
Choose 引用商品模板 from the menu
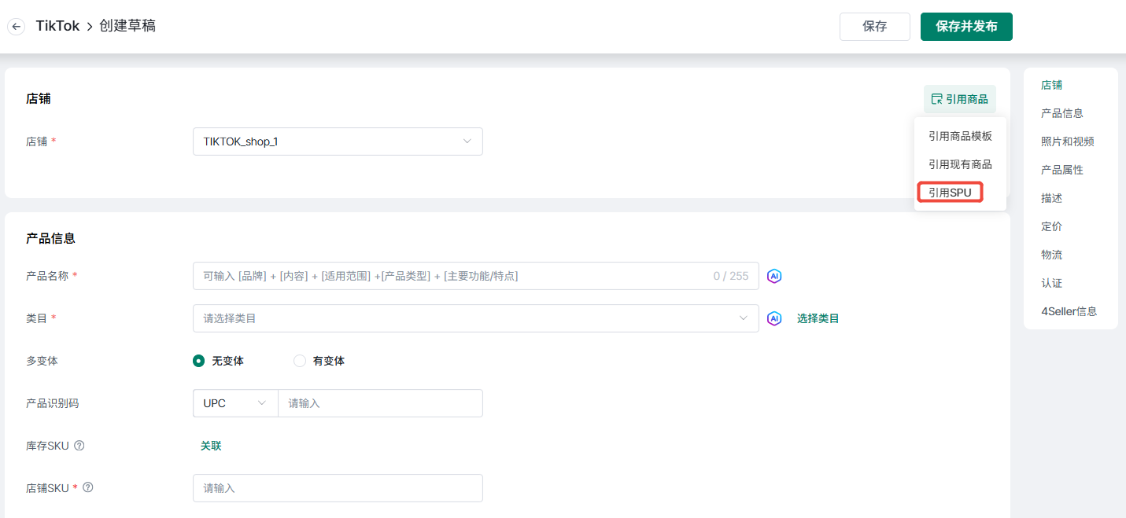tap(960, 136)
